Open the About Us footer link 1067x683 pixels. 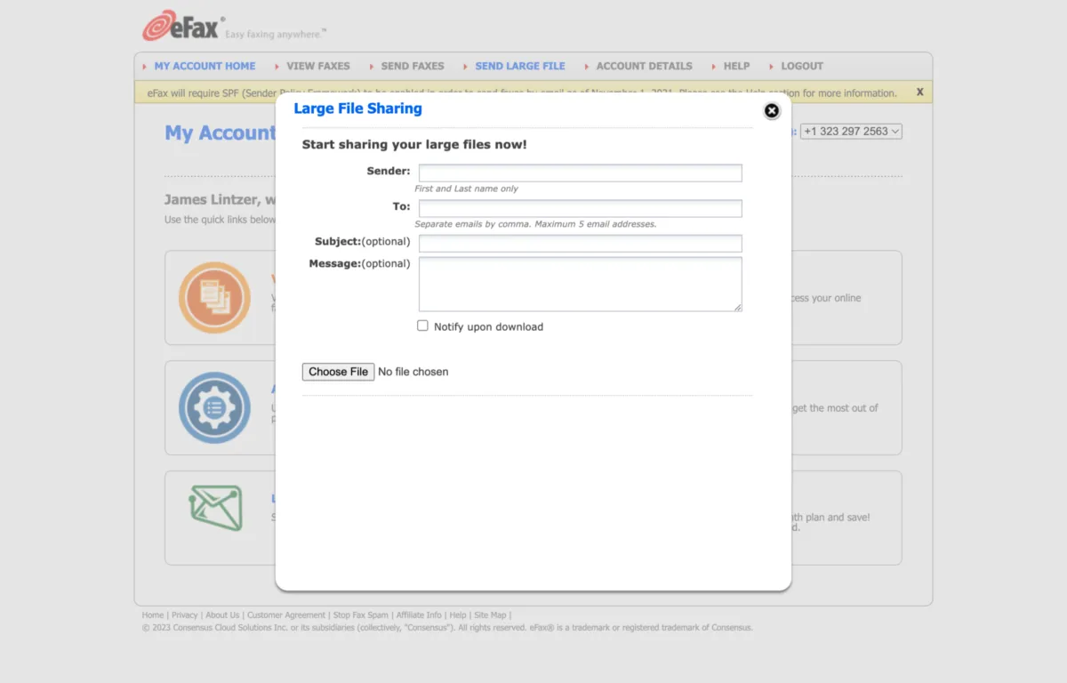click(222, 615)
